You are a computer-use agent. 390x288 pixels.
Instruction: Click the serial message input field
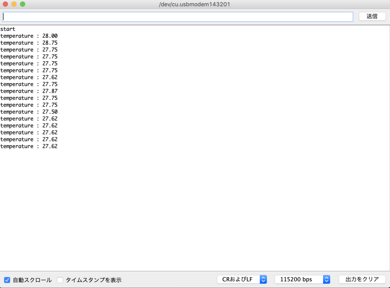click(x=178, y=17)
